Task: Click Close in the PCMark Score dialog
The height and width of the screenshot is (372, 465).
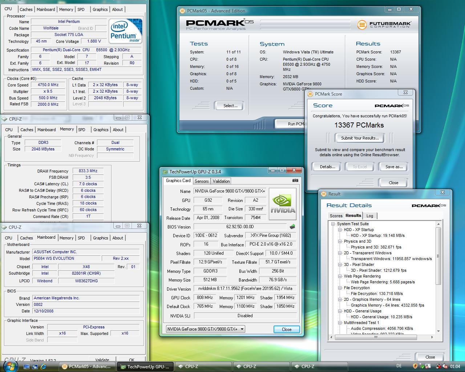Action: [393, 183]
